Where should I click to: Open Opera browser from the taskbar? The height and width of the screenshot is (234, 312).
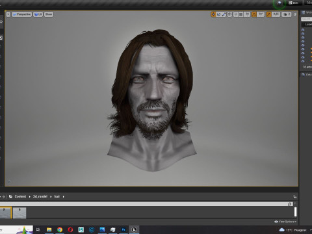point(70,229)
